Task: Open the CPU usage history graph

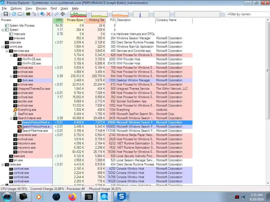Action: pos(79,14)
